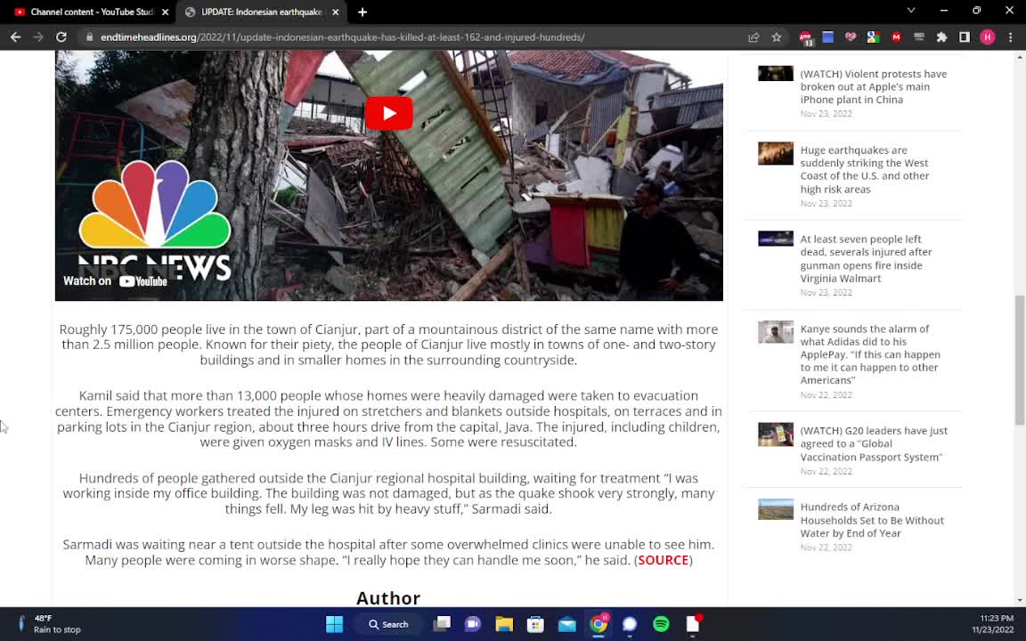This screenshot has height=641, width=1026.
Task: Toggle the browser side panel
Action: [964, 37]
